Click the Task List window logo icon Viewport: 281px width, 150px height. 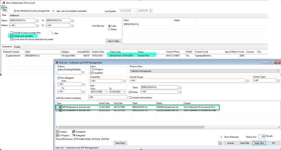pos(57,63)
